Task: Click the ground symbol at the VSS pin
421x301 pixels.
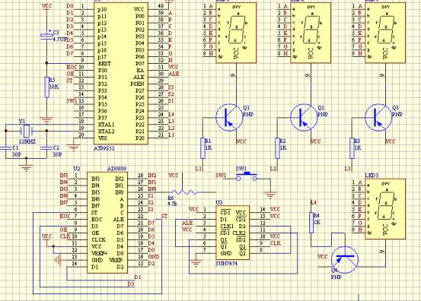Action: tap(74, 147)
